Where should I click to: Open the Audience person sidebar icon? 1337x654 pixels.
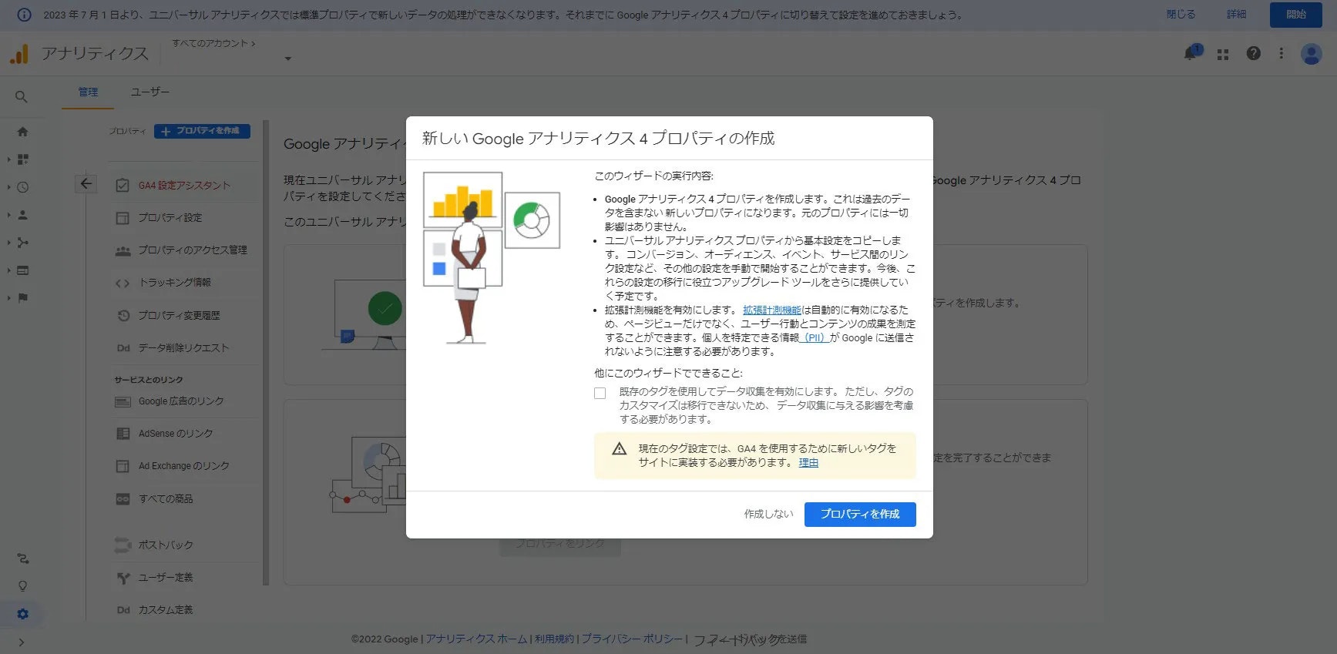pyautogui.click(x=22, y=215)
